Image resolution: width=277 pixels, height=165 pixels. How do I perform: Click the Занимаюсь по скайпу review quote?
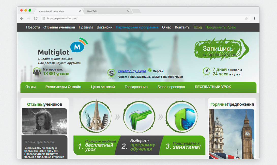(x=44, y=152)
